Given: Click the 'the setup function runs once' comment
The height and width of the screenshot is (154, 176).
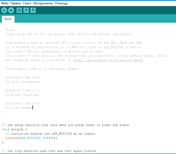Looking at the screenshot, I should pos(65,125).
